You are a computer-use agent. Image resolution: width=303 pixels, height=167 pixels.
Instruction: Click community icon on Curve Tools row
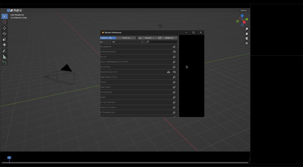click(174, 87)
